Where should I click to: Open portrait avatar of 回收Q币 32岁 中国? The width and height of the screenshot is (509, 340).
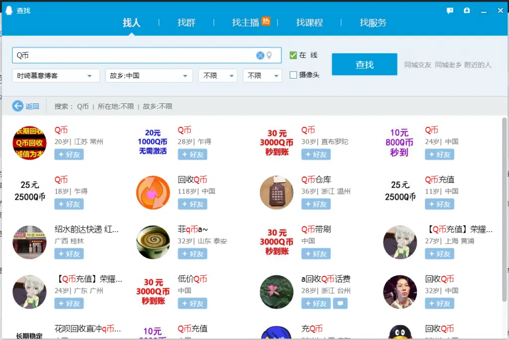[x=400, y=292]
